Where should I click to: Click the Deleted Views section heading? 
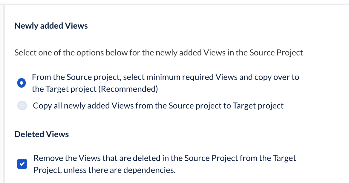(x=42, y=134)
